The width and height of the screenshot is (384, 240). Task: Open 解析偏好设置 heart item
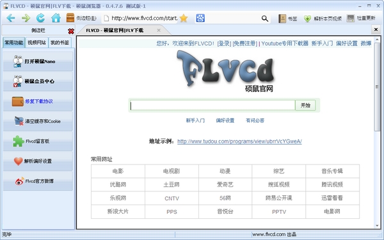tap(38, 161)
